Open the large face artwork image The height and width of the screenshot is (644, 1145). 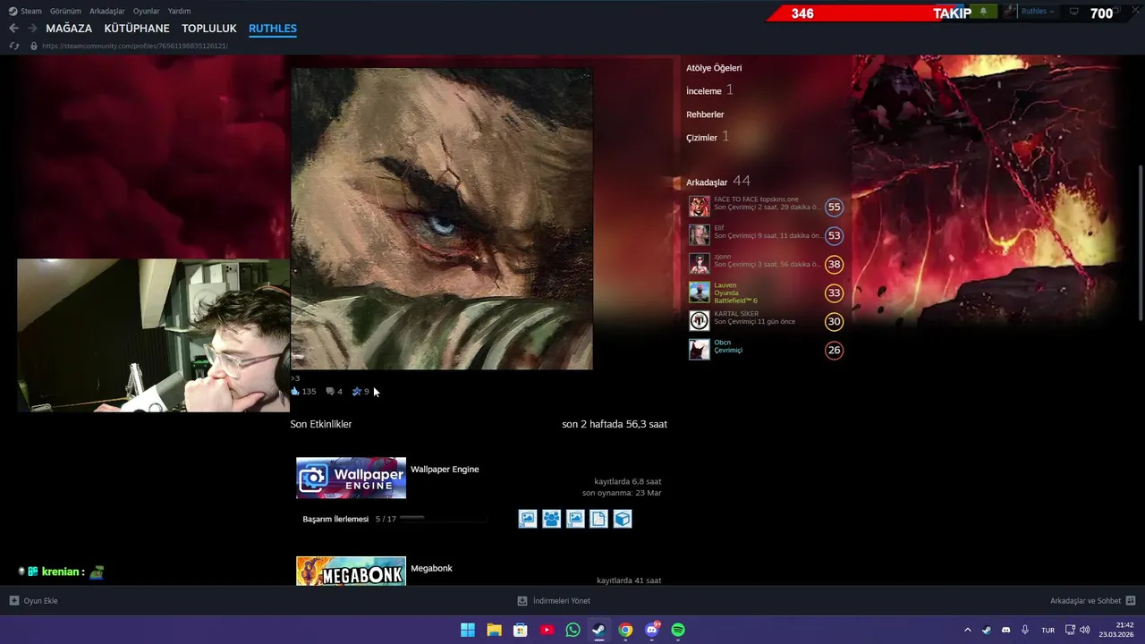point(442,218)
